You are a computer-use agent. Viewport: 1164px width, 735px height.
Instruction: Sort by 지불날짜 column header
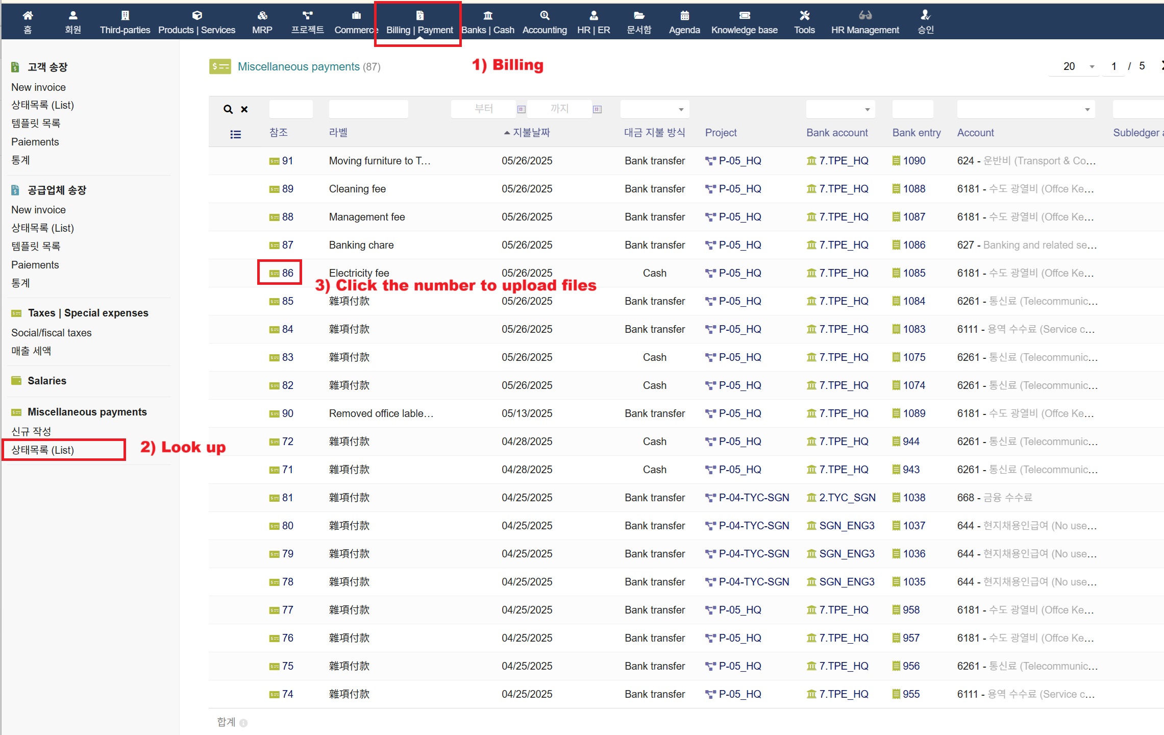pyautogui.click(x=530, y=133)
